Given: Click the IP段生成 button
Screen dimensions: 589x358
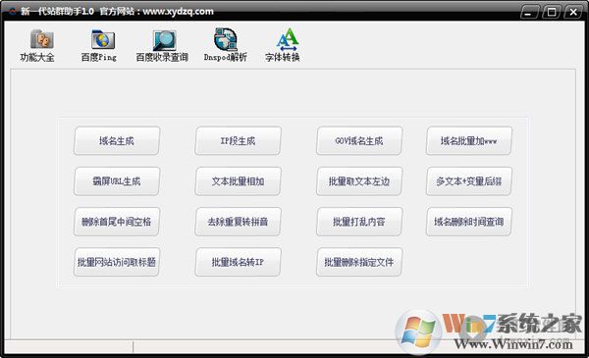Looking at the screenshot, I should coord(238,140).
